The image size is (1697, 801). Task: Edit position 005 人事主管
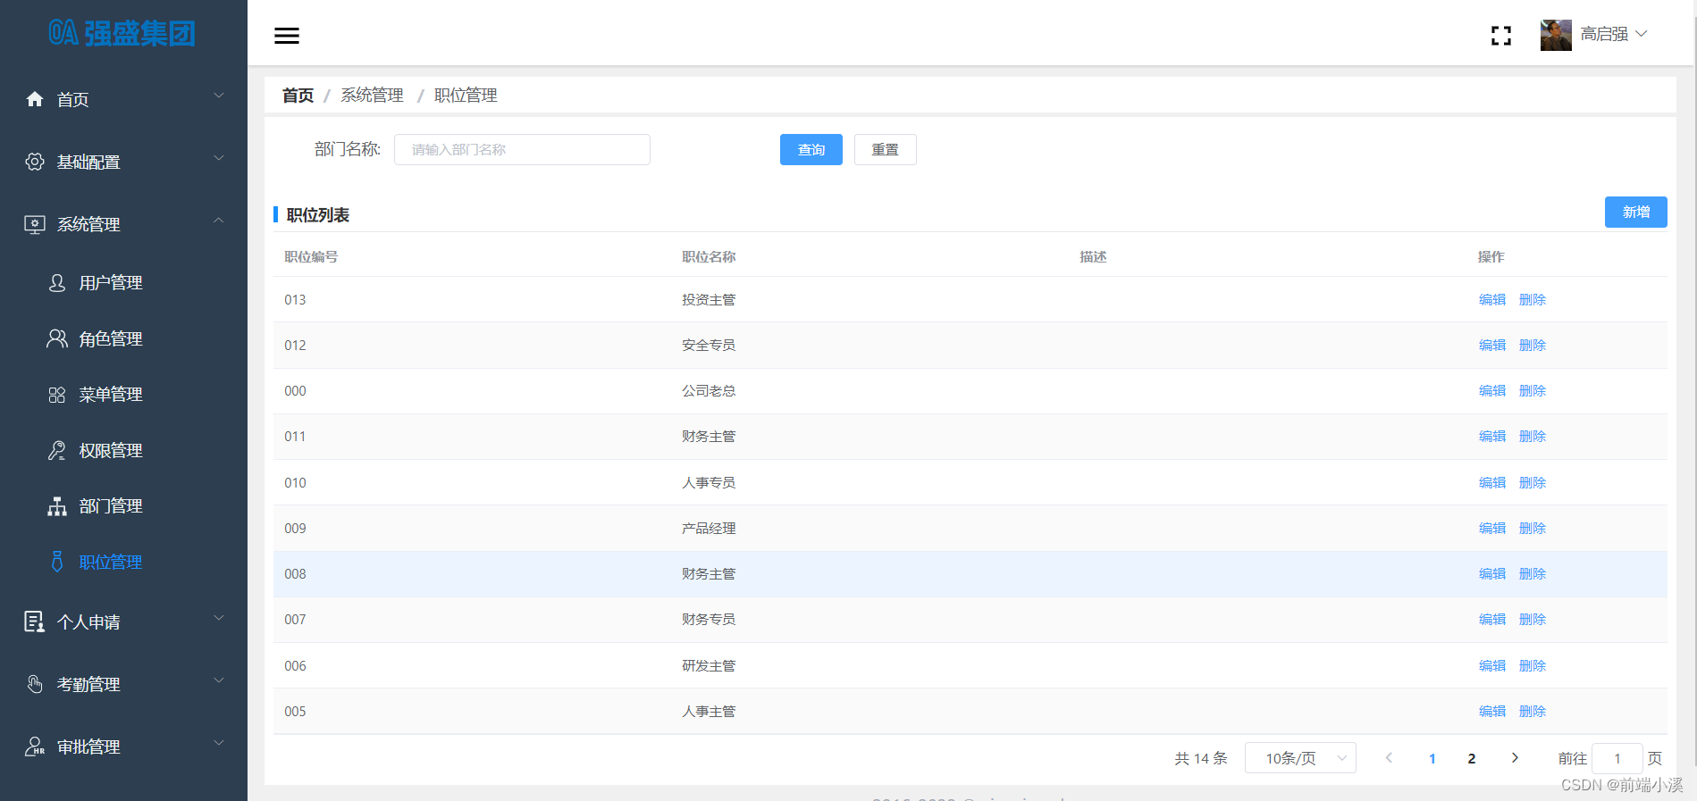(1492, 712)
